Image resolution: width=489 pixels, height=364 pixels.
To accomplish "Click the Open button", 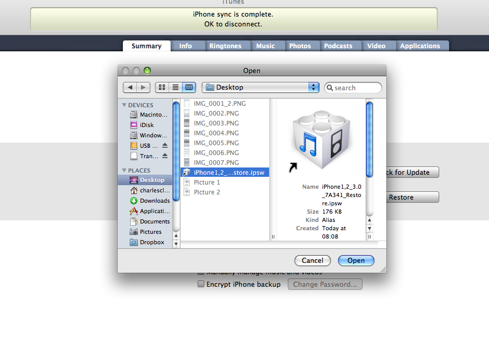I will [356, 260].
